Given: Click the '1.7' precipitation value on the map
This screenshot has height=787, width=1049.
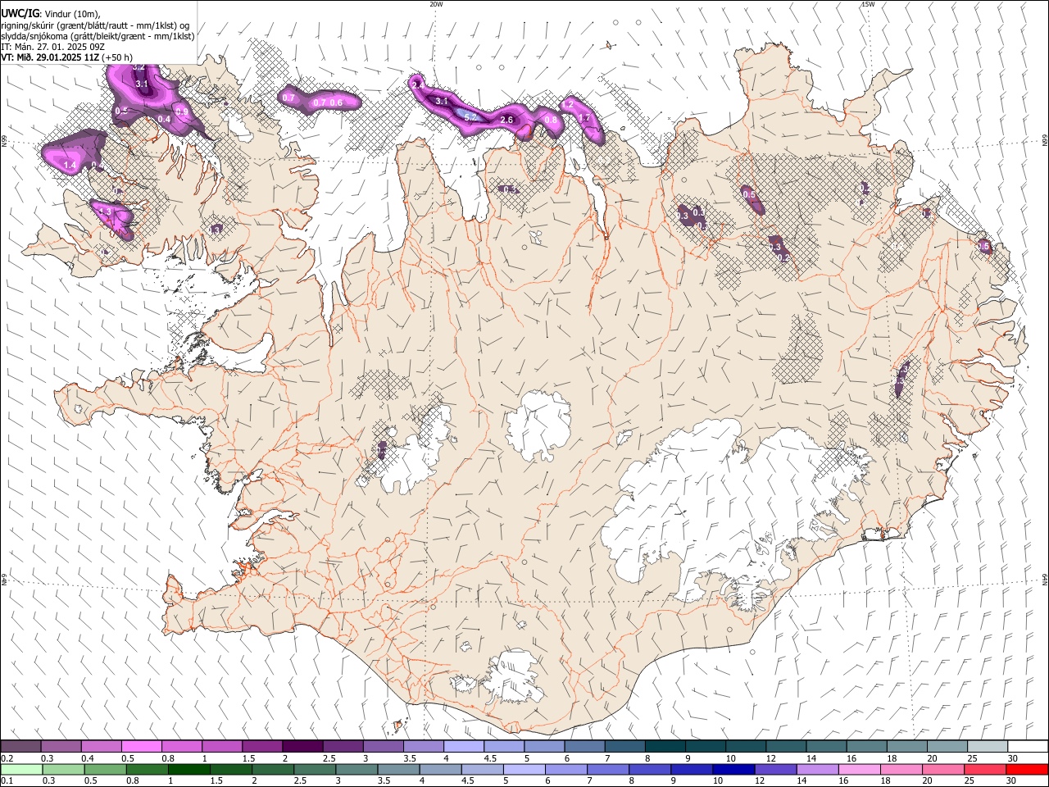Looking at the screenshot, I should [x=584, y=118].
